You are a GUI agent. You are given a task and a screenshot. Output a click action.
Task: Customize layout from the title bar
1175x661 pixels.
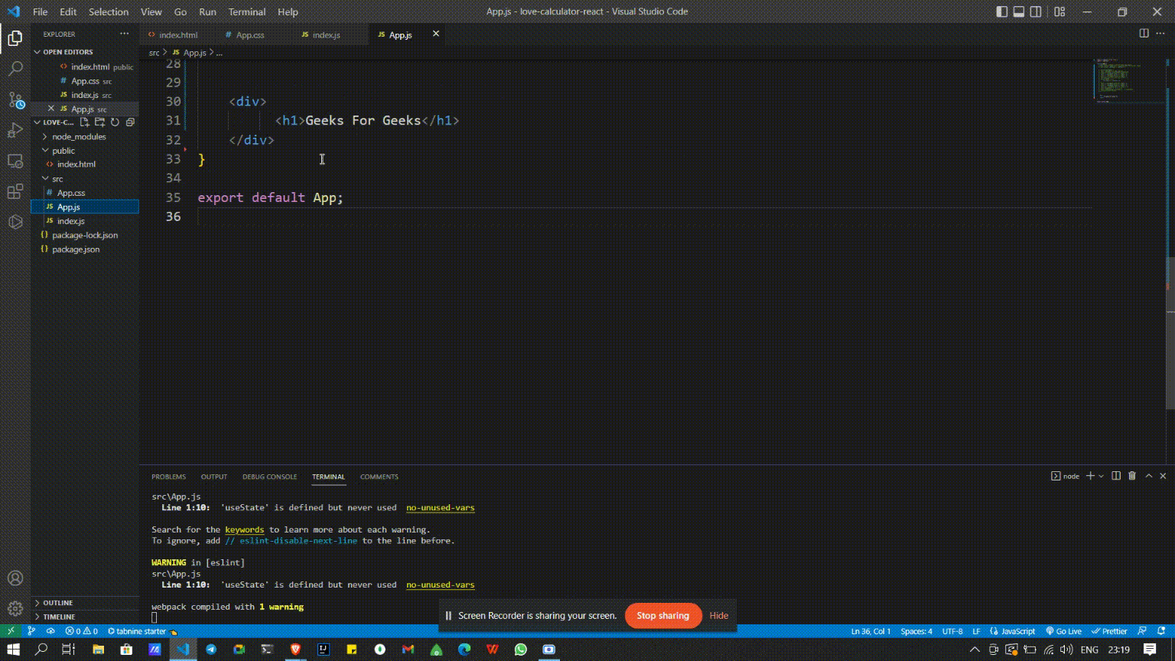[x=1059, y=11]
